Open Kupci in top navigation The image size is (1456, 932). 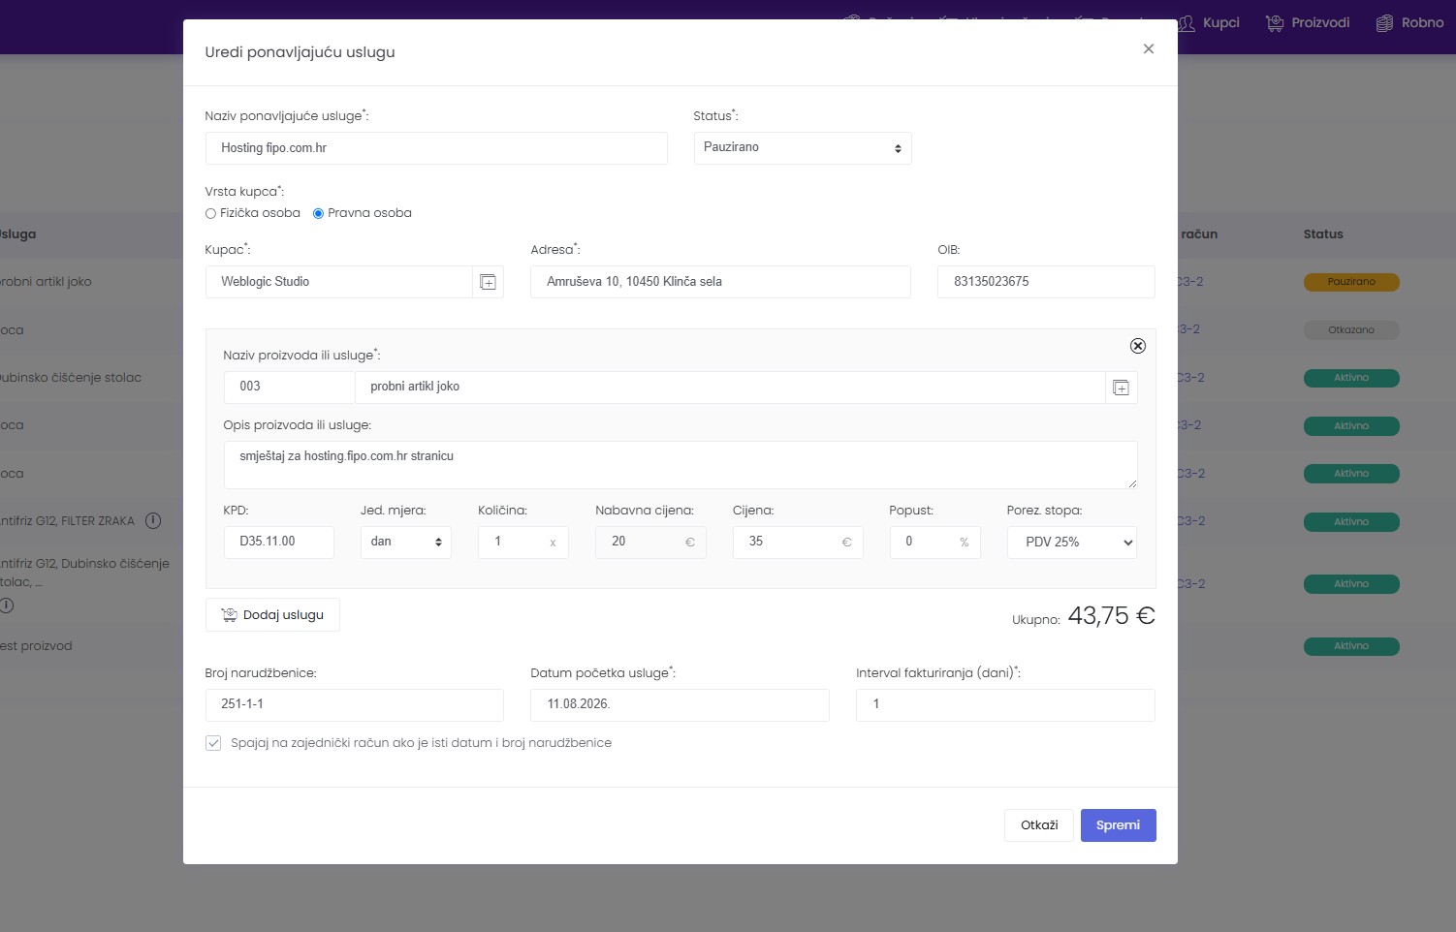click(x=1209, y=23)
